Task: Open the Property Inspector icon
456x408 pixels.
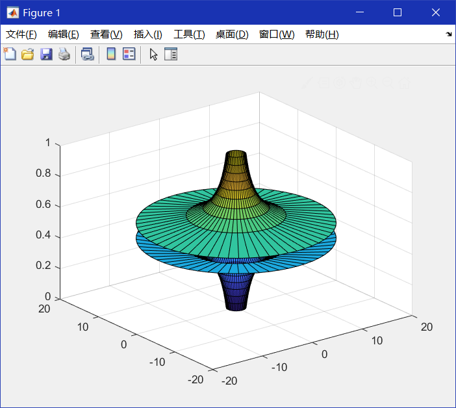Action: point(171,54)
